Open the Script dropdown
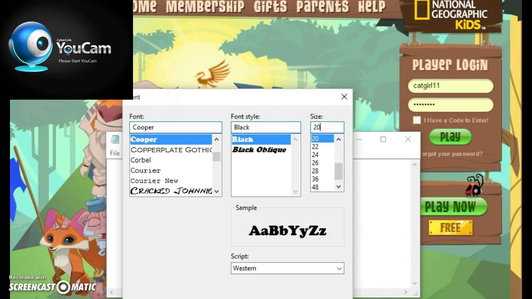The width and height of the screenshot is (532, 299). point(288,268)
